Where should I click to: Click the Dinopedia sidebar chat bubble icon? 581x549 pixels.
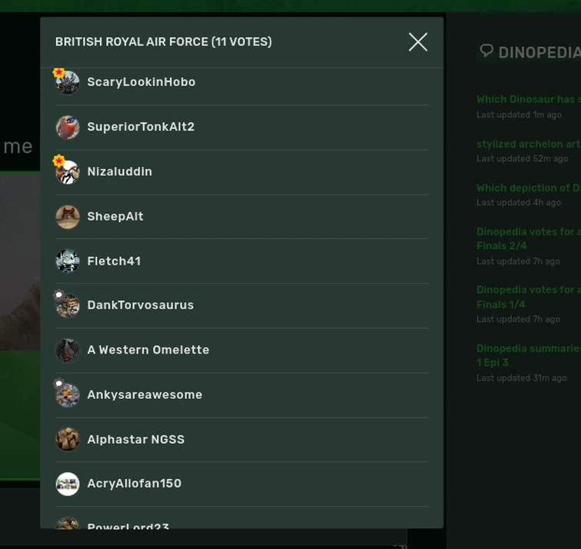point(486,51)
